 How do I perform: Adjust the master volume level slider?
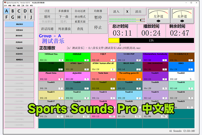141,20
